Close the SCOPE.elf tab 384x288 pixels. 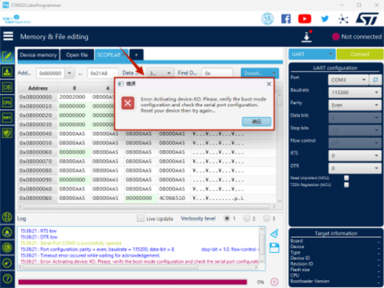(x=123, y=54)
